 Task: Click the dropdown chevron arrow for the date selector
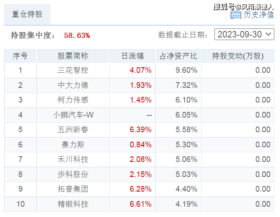tap(268, 34)
